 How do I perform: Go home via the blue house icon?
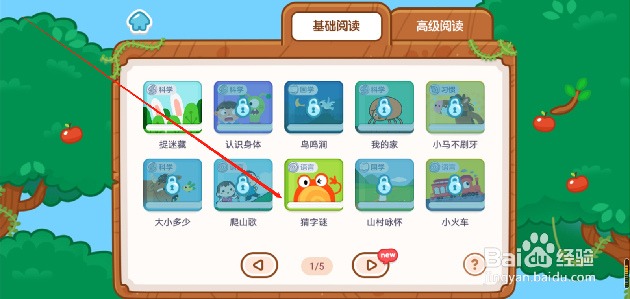[139, 22]
